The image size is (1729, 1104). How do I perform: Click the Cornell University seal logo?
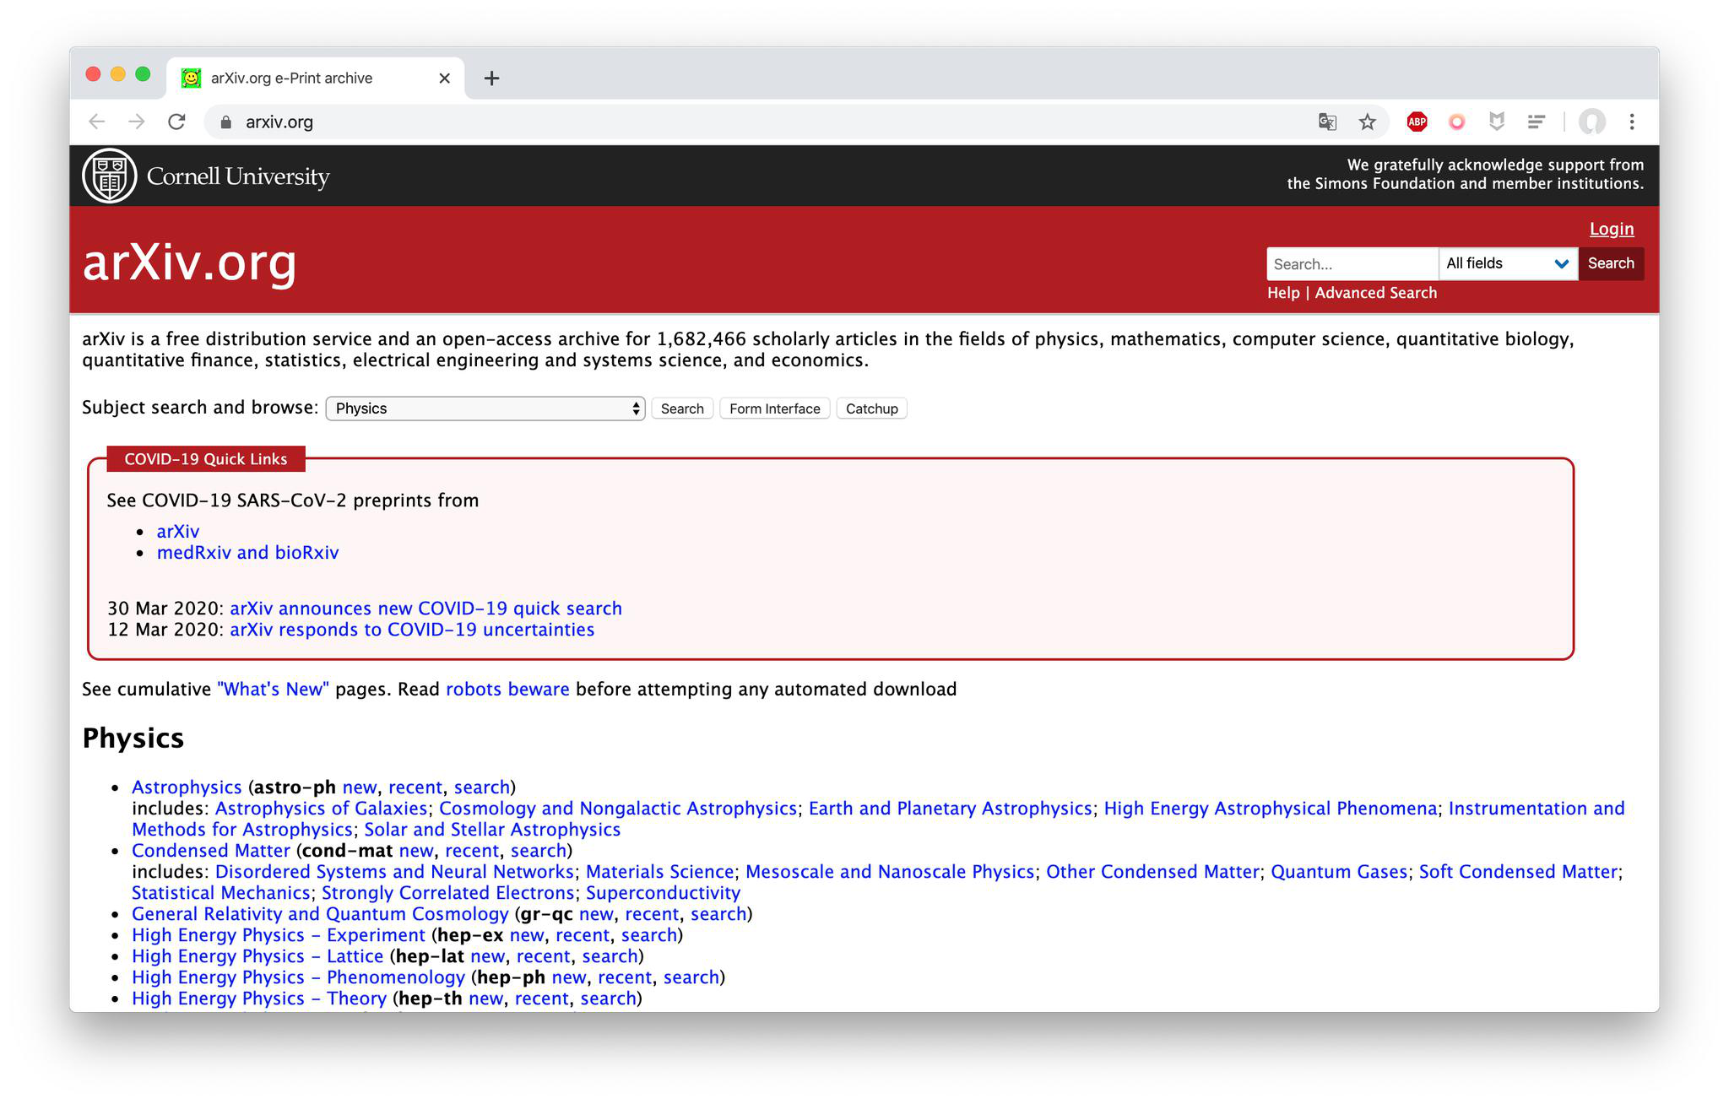(x=110, y=176)
